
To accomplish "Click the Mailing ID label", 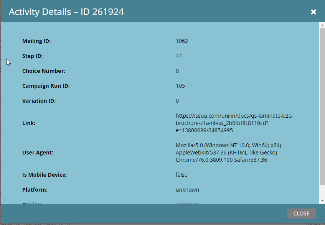I will pos(36,41).
